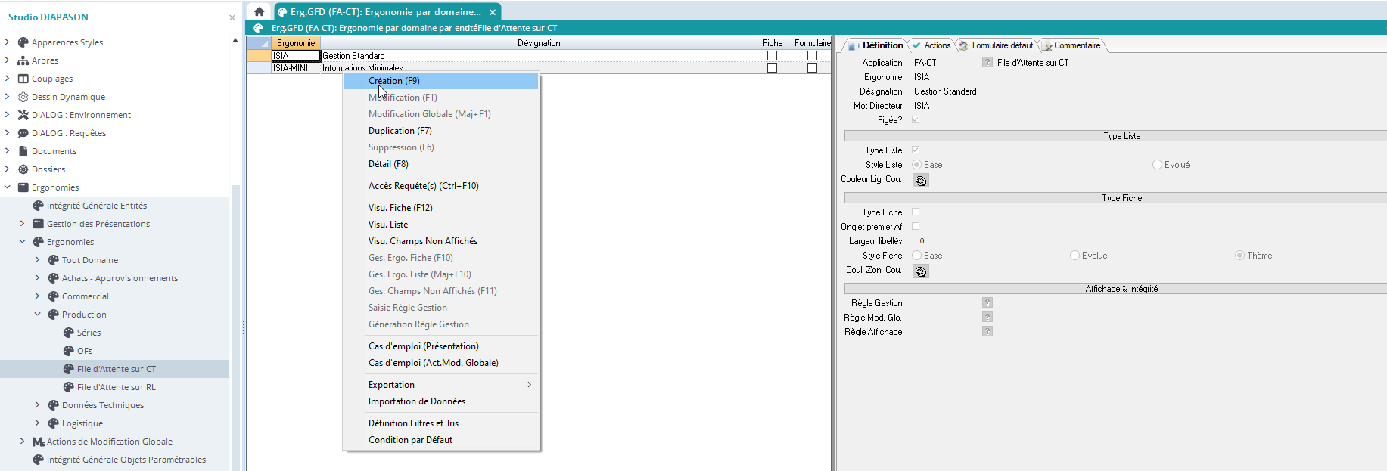1387x471 pixels.
Task: Click the Coul. Zon. Cou. palette button
Action: pyautogui.click(x=920, y=271)
